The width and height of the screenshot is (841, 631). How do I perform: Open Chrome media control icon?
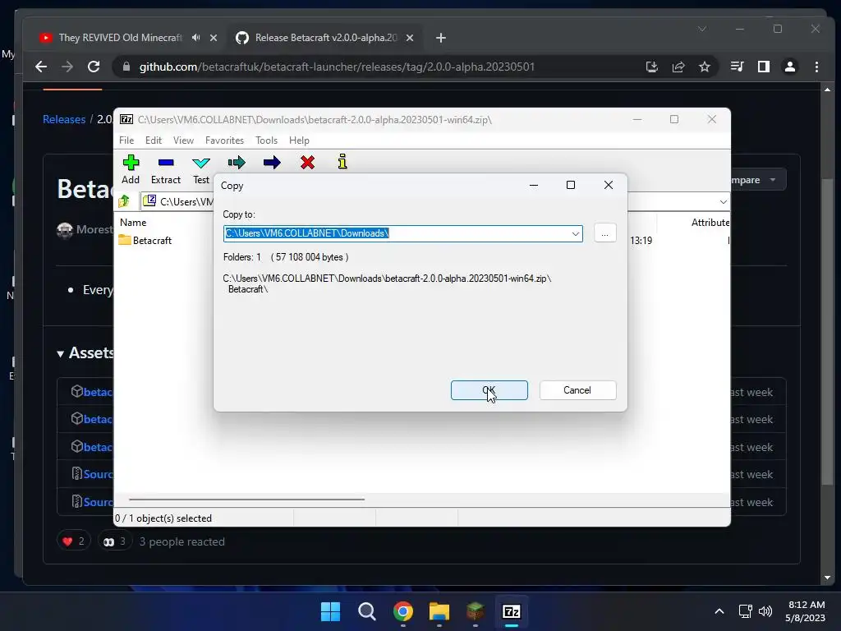click(737, 67)
